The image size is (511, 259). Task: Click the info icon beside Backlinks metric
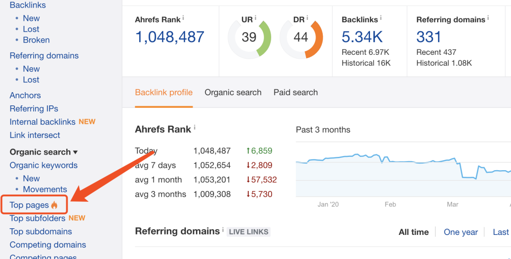(381, 18)
